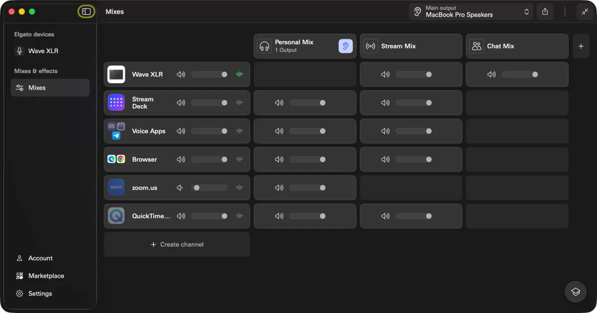Open zoom.us effects waveform icon
This screenshot has height=313, width=597.
[239, 188]
